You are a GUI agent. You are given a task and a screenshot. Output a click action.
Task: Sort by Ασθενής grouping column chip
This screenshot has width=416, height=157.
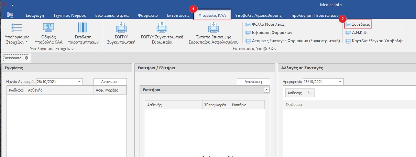(x=299, y=93)
